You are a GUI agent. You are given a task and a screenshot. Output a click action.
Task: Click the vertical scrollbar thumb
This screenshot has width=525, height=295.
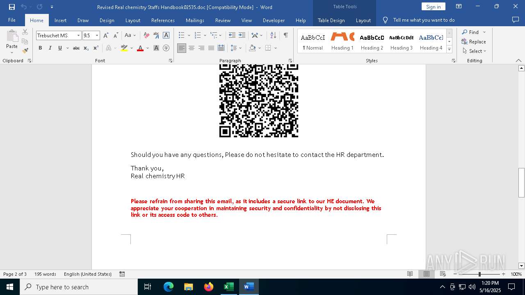pos(521,183)
